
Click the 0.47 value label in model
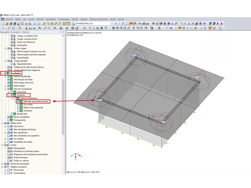(x=134, y=55)
